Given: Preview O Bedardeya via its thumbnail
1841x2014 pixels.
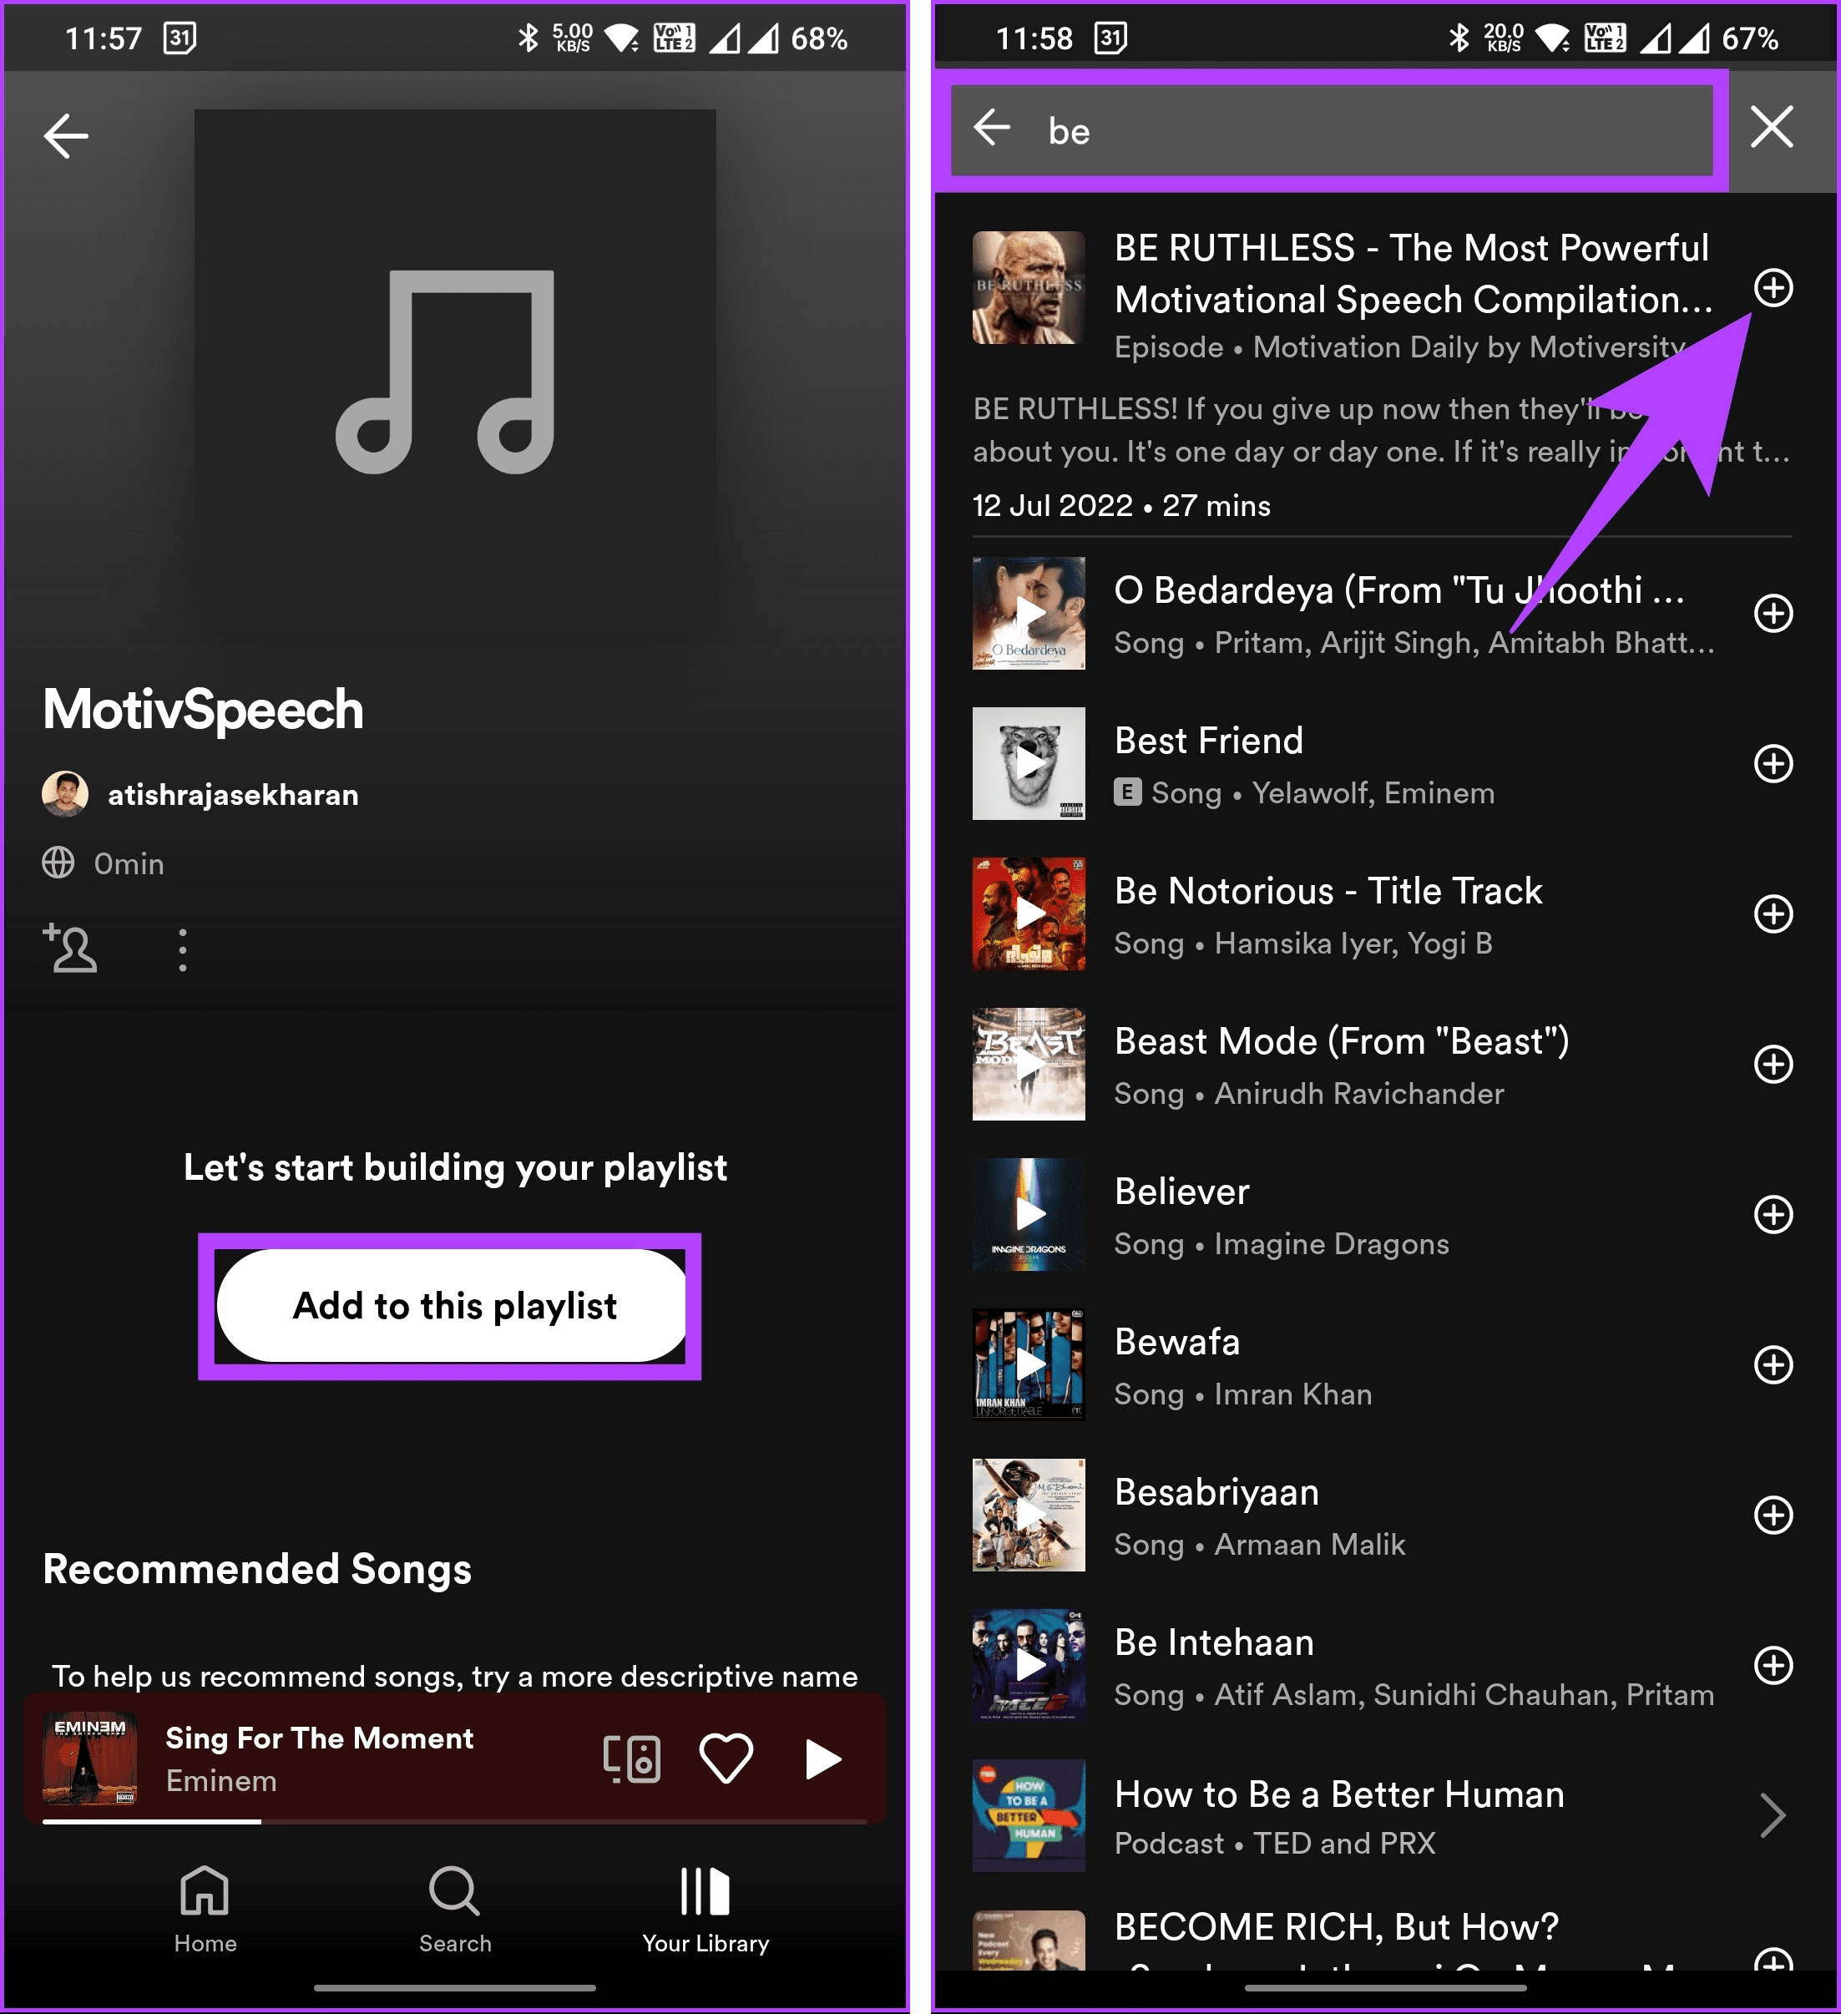Looking at the screenshot, I should [x=1029, y=614].
